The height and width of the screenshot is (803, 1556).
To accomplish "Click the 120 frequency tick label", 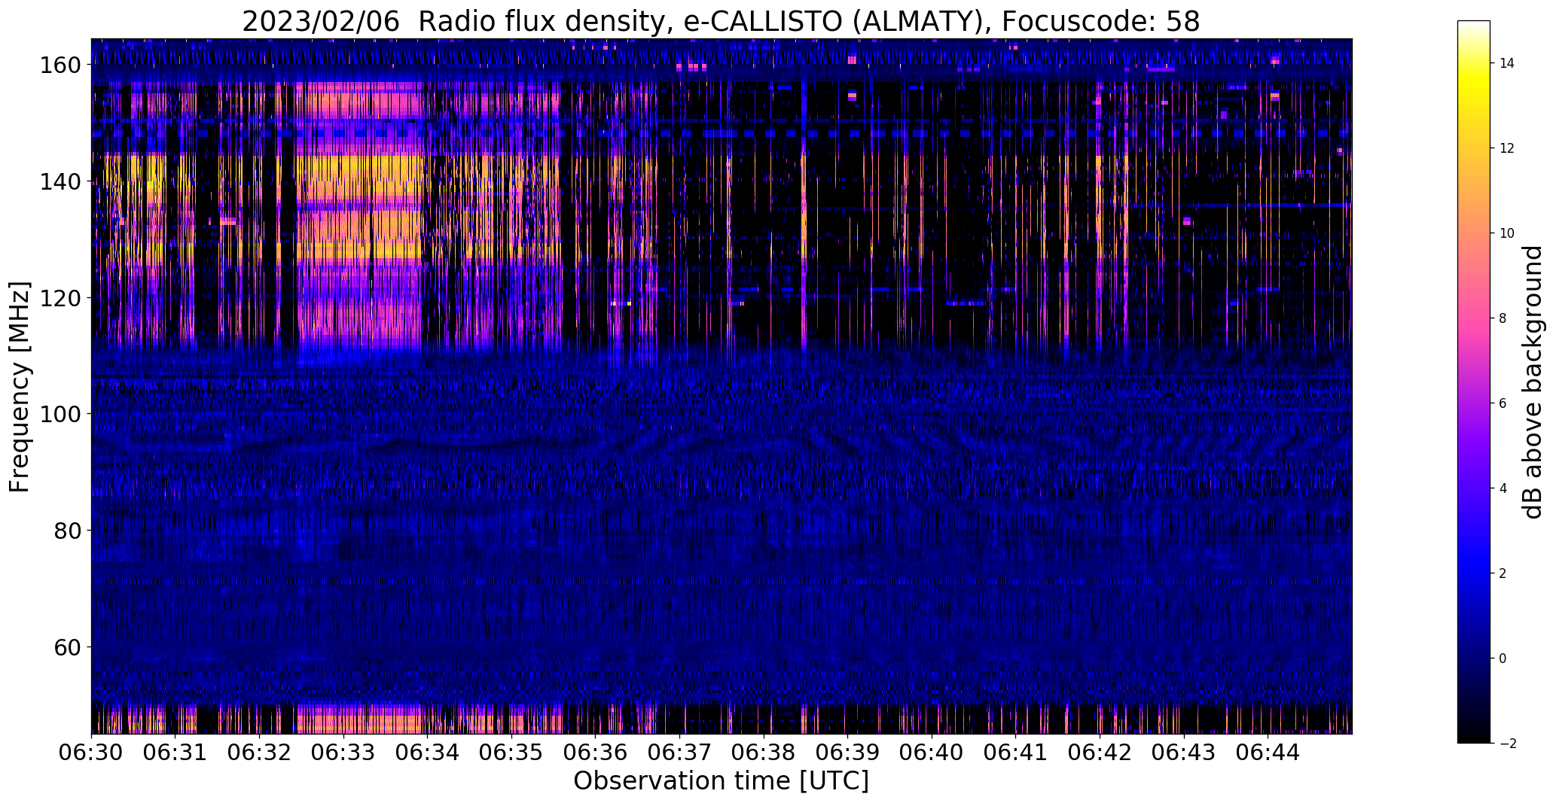I will click(59, 298).
